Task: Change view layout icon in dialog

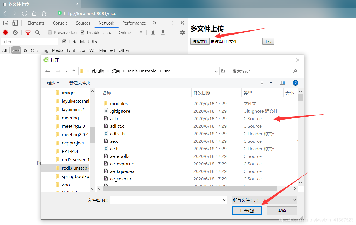Action: pyautogui.click(x=264, y=83)
